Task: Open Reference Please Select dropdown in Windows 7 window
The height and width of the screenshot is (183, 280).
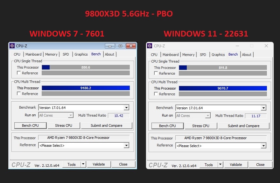Action: click(x=126, y=146)
